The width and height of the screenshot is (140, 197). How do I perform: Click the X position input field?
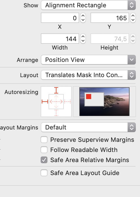(60, 18)
